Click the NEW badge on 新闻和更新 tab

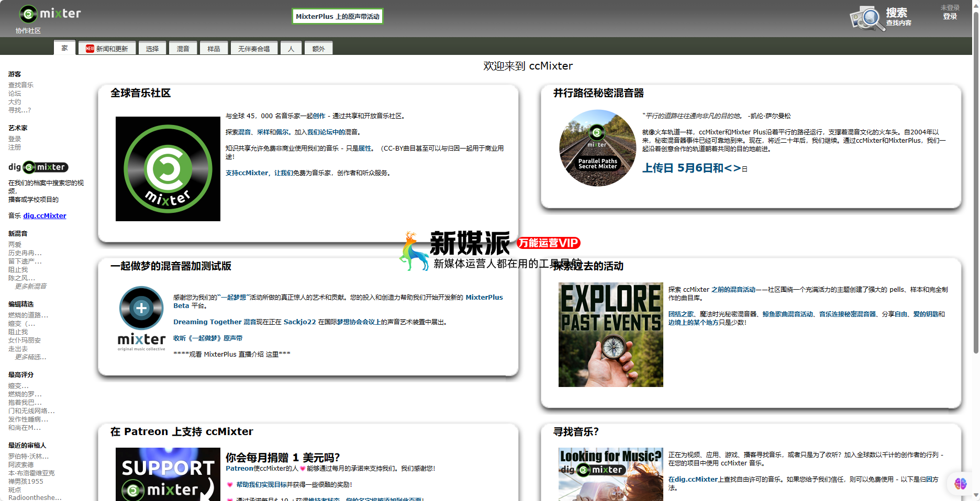point(90,49)
